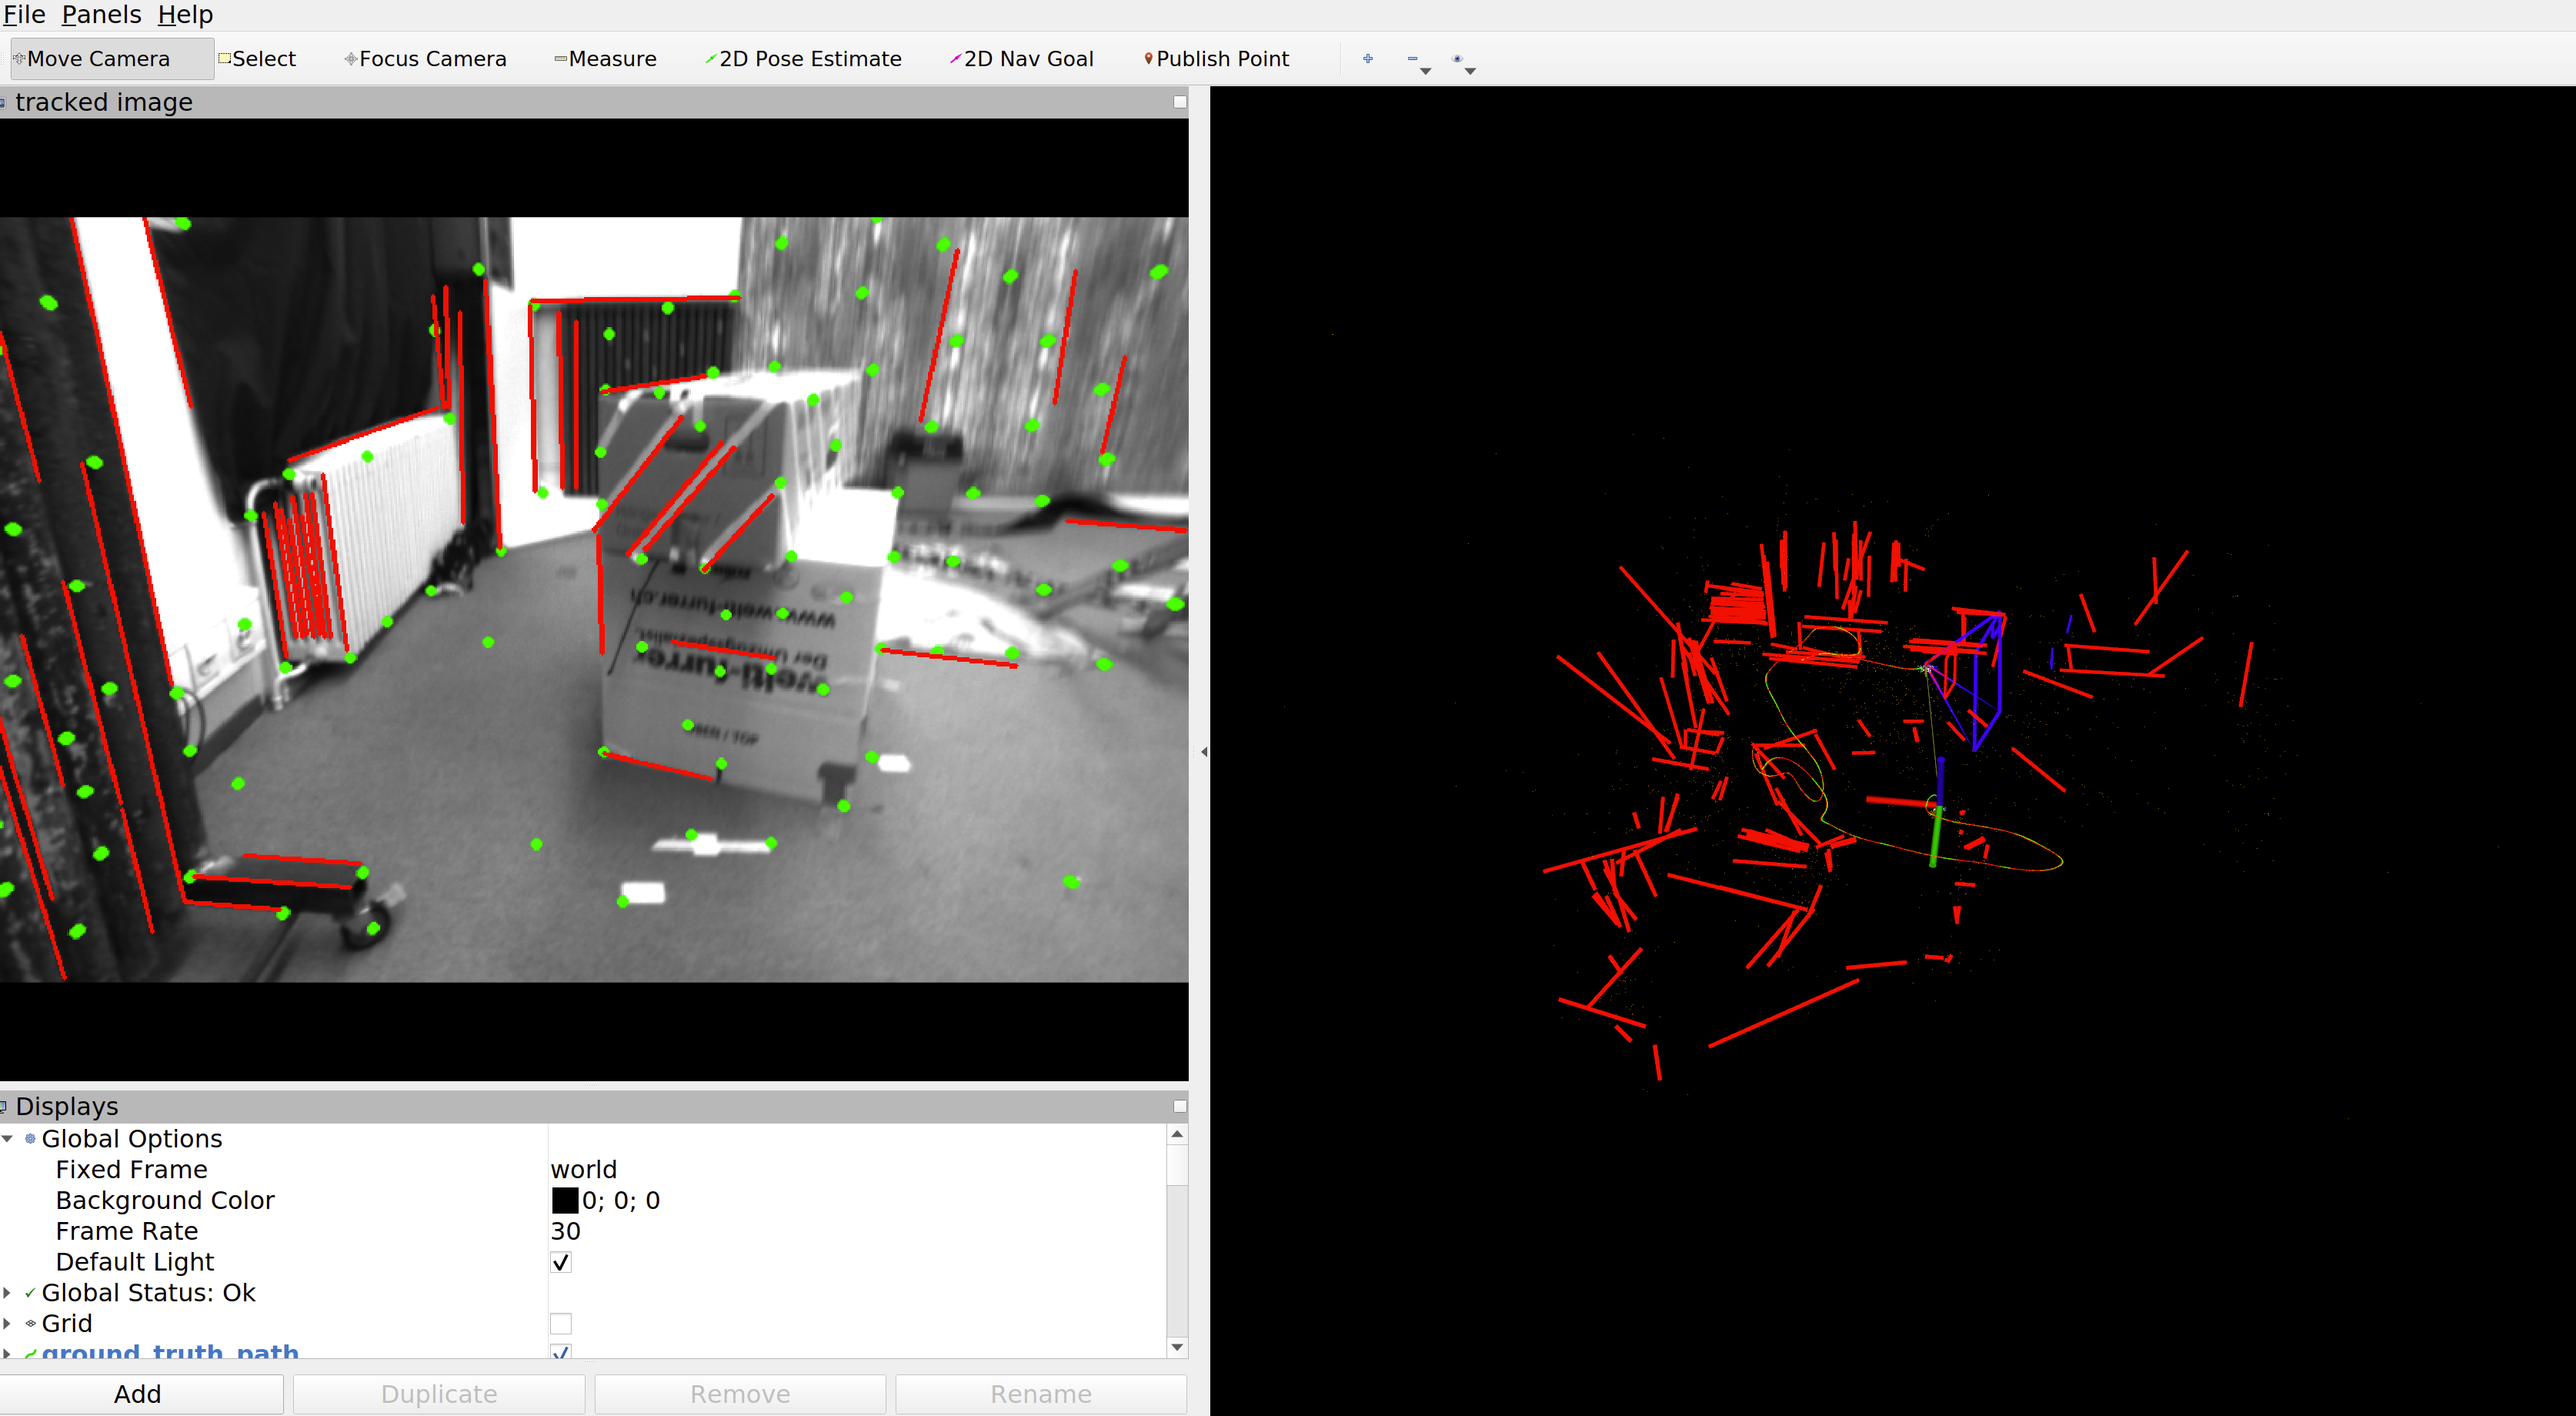Pick the Measure tool
The image size is (2576, 1416).
pos(606,59)
